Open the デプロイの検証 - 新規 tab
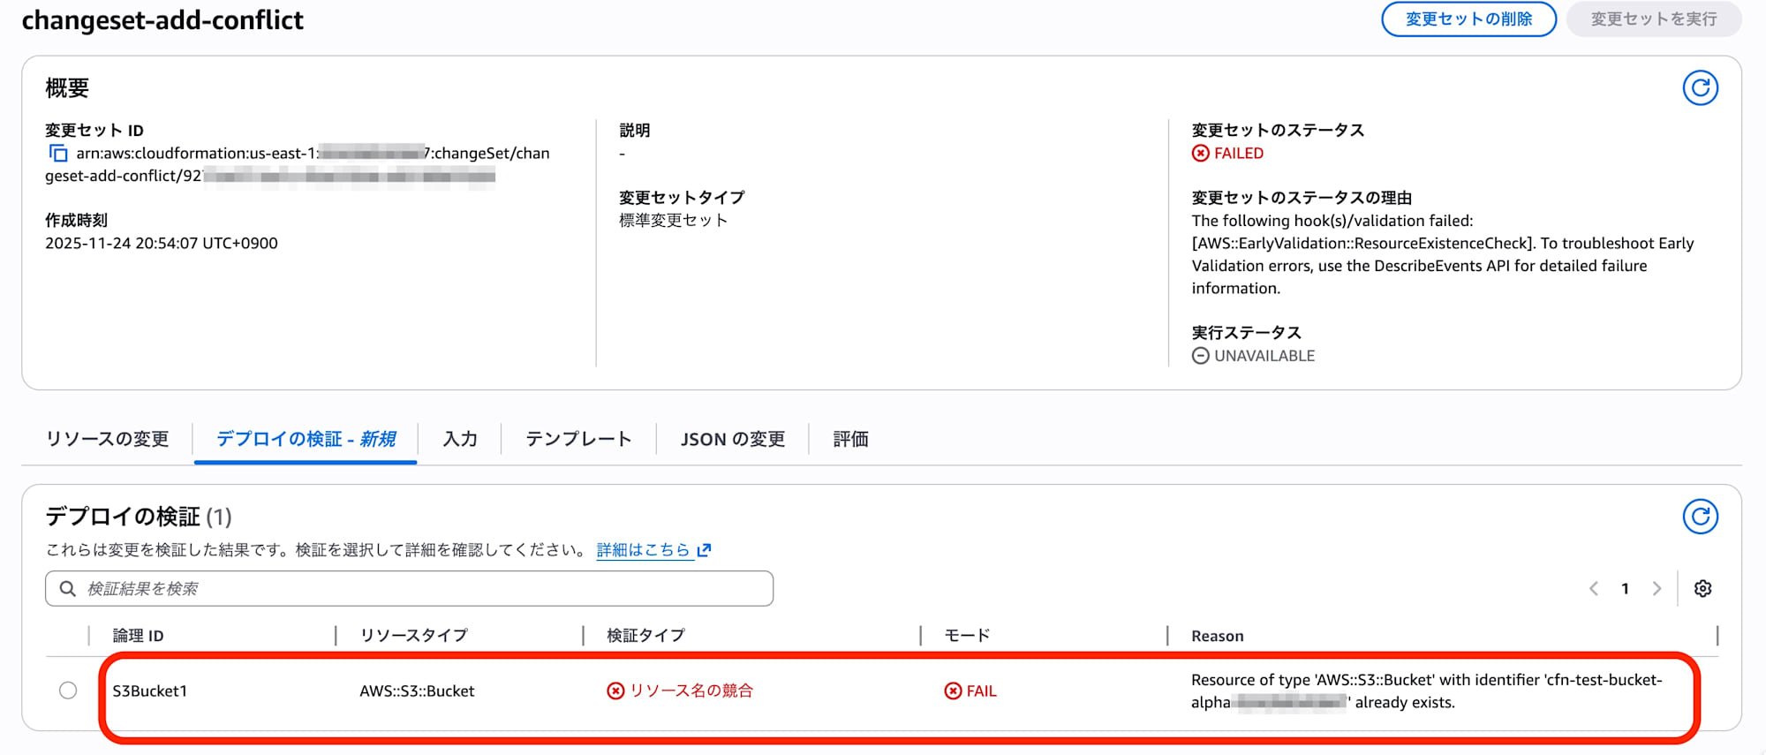Screen dimensions: 1766x755 point(306,439)
